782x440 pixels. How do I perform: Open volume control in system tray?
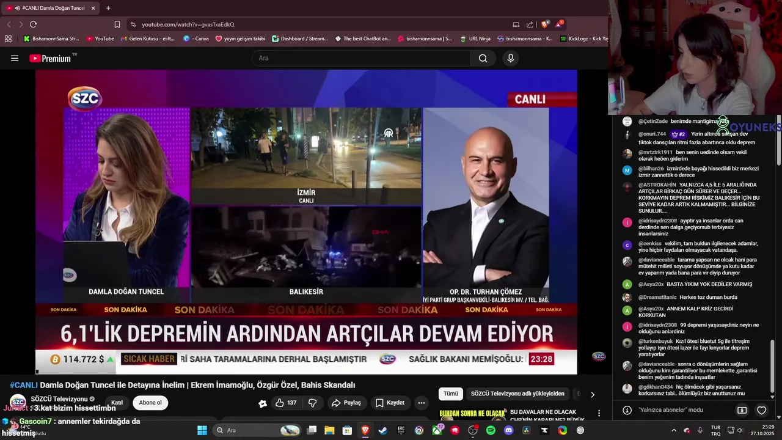point(739,430)
